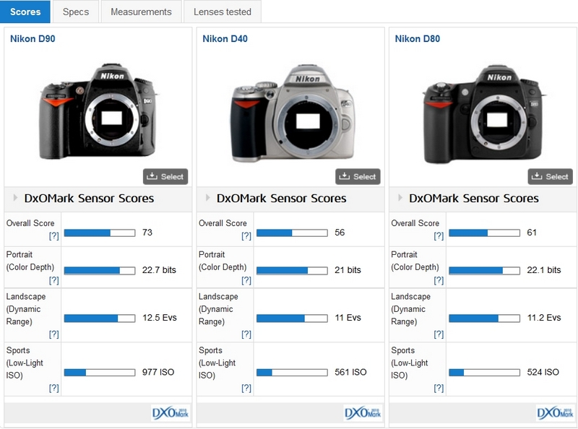
Task: Collapse Nikon D90 DxOMark Sensor Scores section
Action: pos(15,198)
